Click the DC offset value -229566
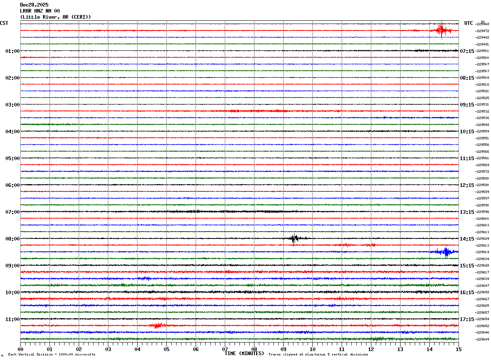The width and height of the screenshot is (491, 360). [482, 152]
